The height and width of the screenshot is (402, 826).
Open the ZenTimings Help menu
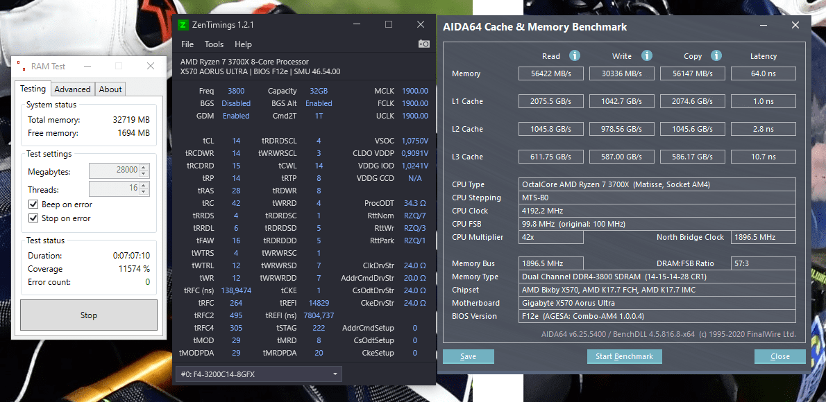(x=243, y=44)
